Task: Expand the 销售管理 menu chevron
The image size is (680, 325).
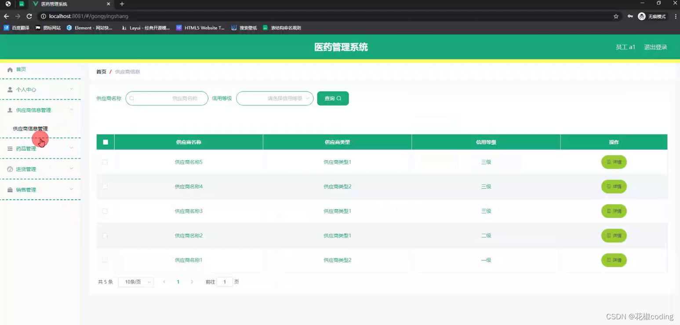Action: pos(71,190)
